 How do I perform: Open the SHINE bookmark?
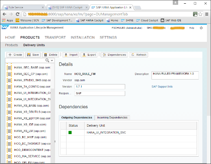(x=127, y=20)
